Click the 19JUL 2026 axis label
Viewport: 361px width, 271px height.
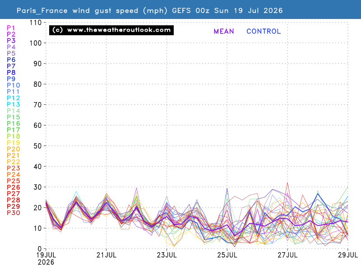point(46,258)
